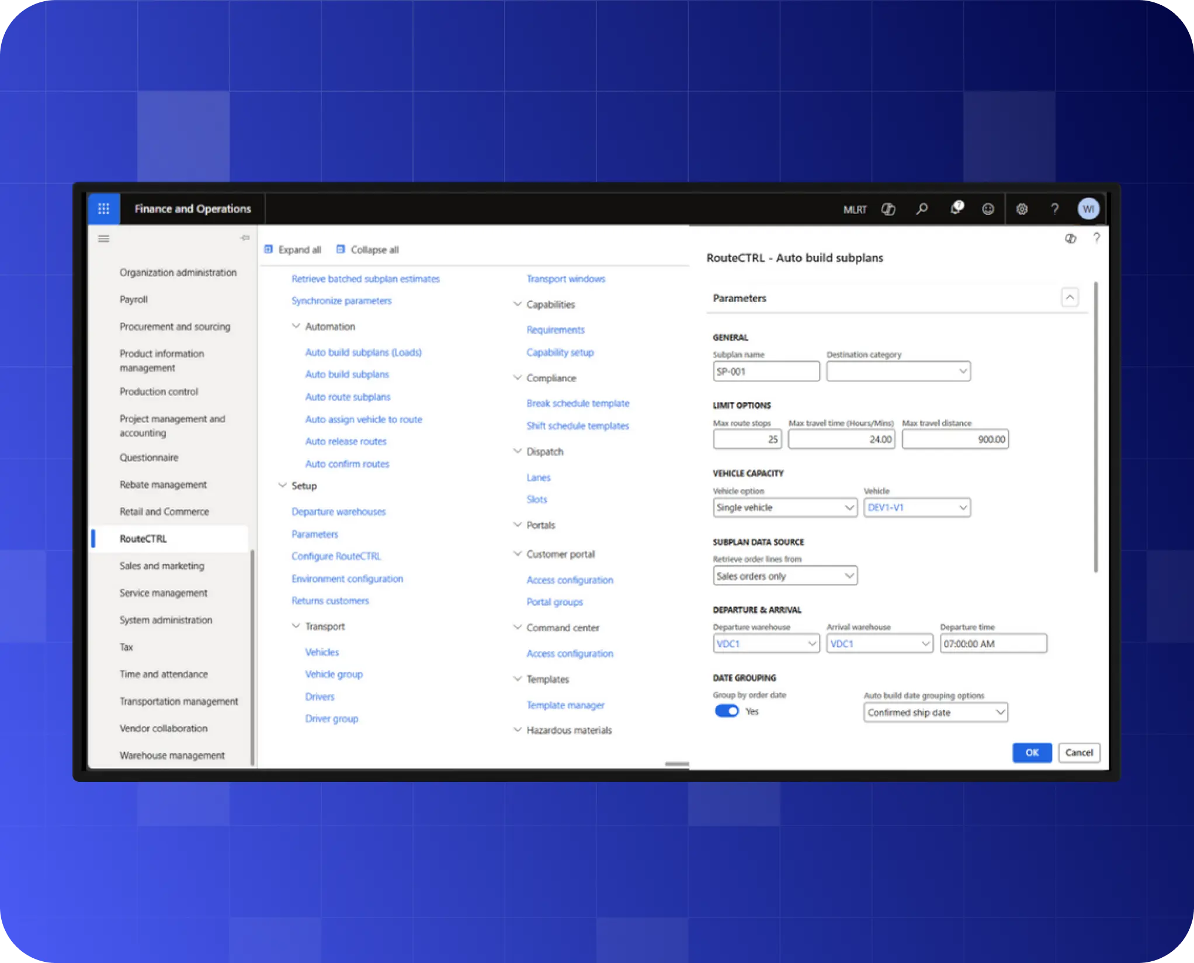Collapse the Capabilities group
The width and height of the screenshot is (1194, 963).
[517, 304]
